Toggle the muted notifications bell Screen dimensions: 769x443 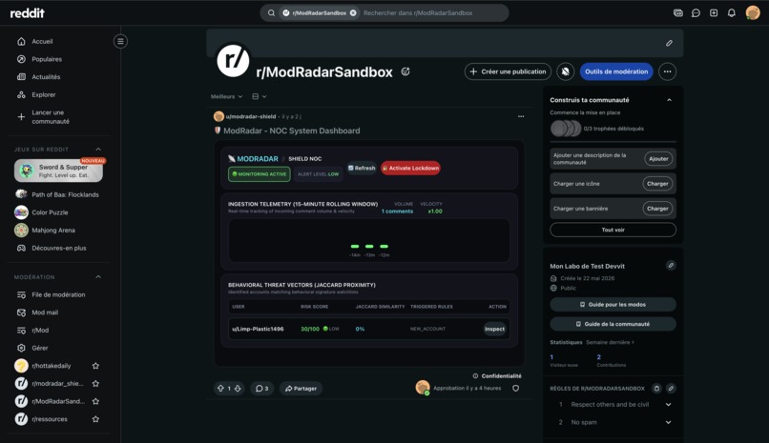coord(566,71)
